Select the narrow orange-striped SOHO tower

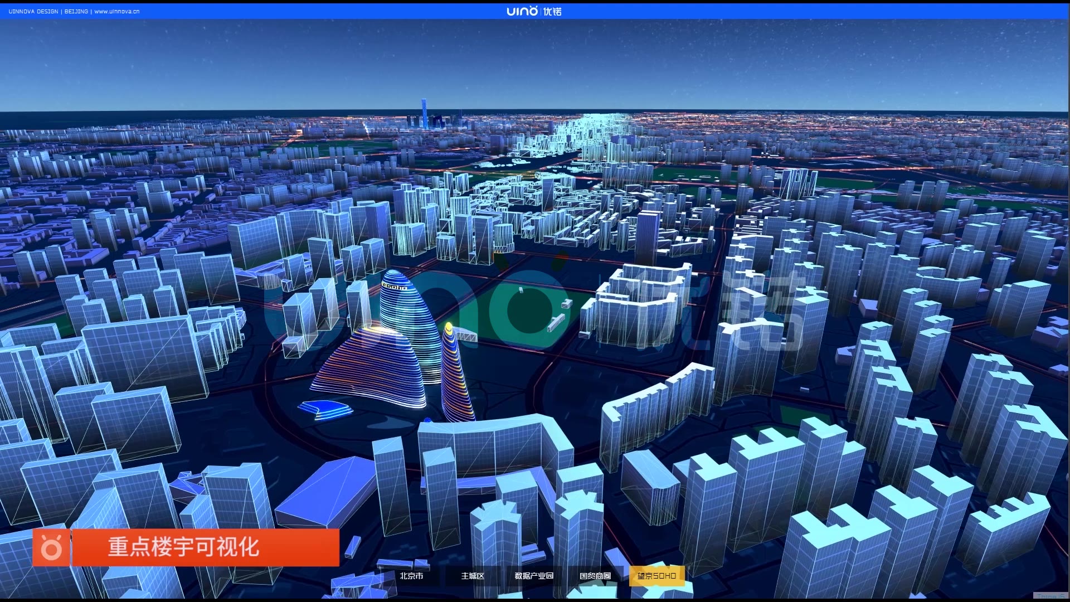click(454, 373)
